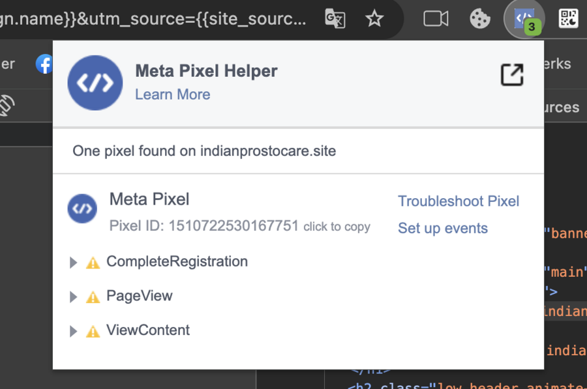The height and width of the screenshot is (389, 587).
Task: Expand the PageView event details
Action: pyautogui.click(x=74, y=297)
